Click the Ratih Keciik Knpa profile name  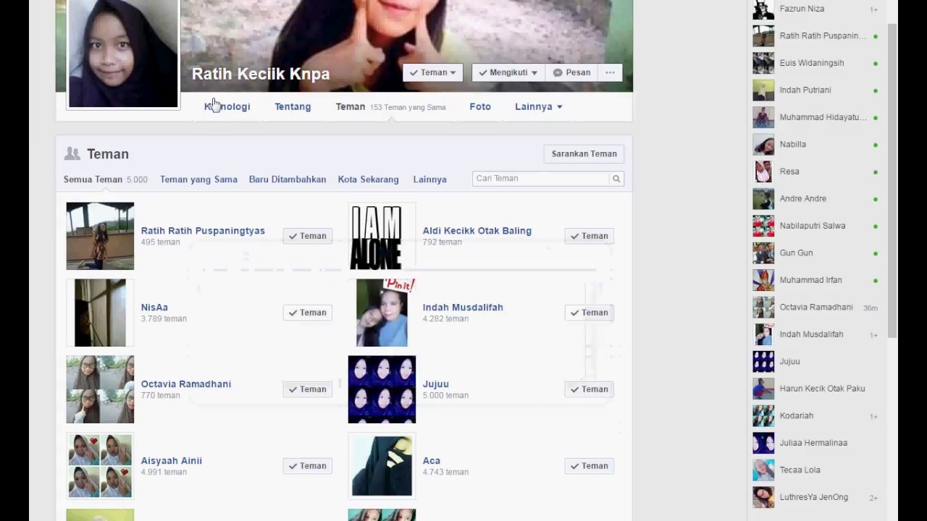(x=261, y=74)
